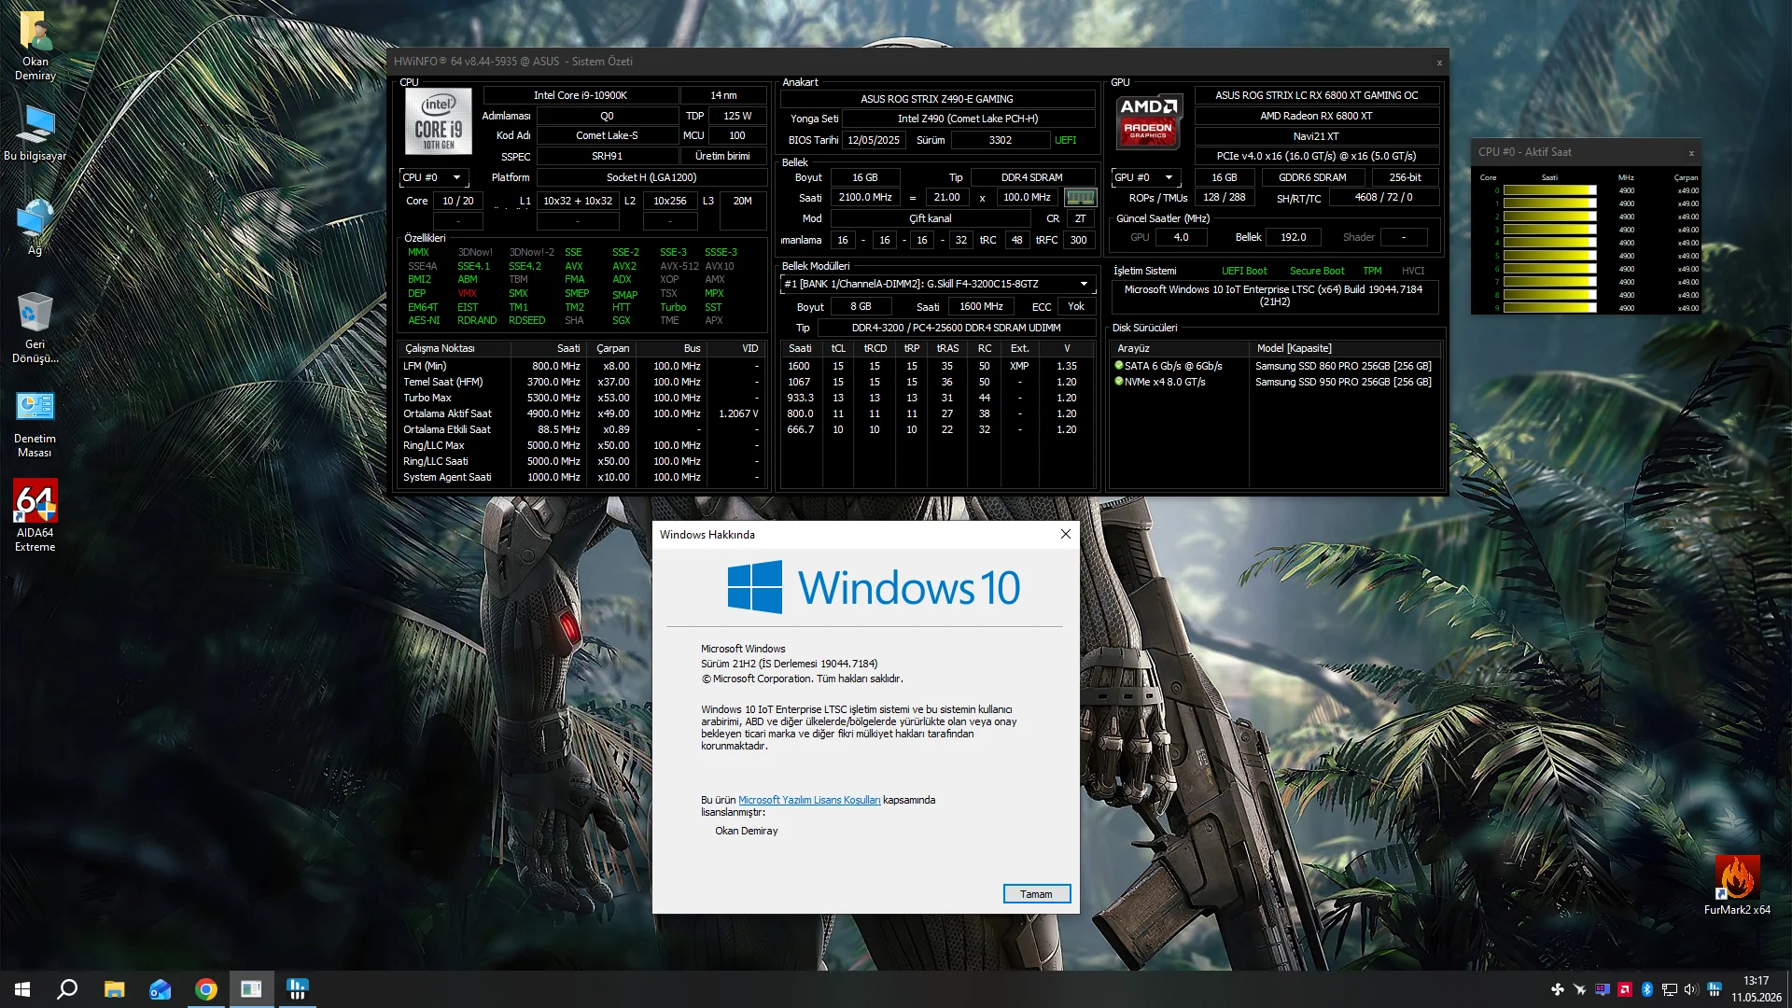Click the Core 5 clock bar
The height and width of the screenshot is (1008, 1792).
pyautogui.click(x=1549, y=256)
